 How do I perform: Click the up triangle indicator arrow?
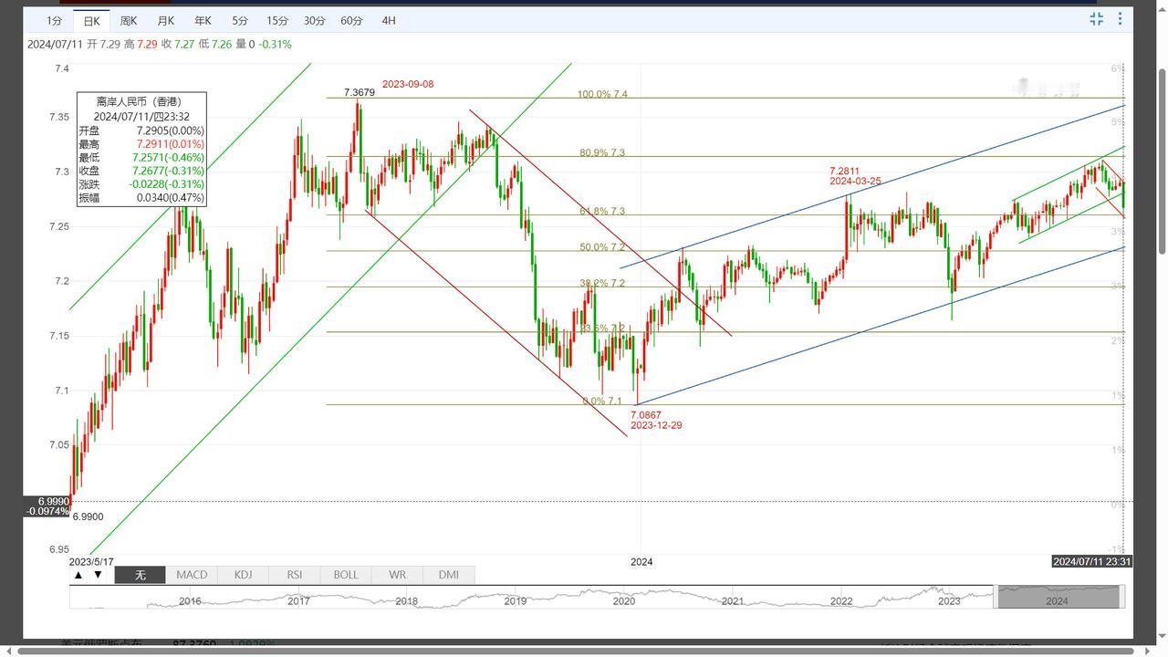click(78, 575)
